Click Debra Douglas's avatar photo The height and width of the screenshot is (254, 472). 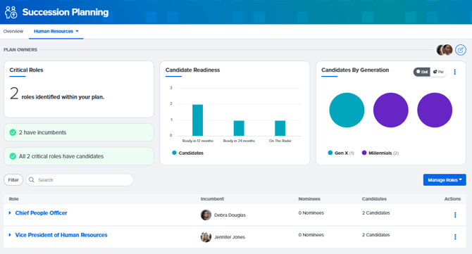point(206,215)
